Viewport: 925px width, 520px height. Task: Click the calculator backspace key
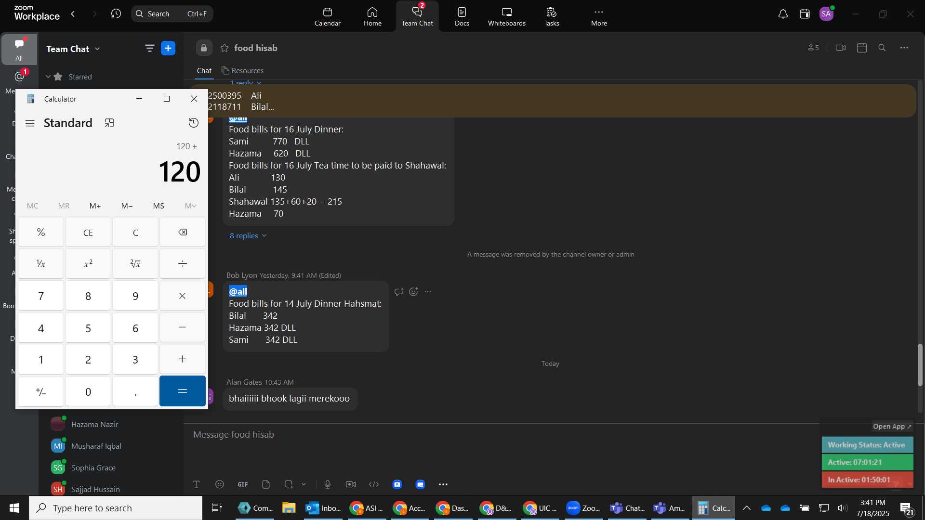(183, 233)
